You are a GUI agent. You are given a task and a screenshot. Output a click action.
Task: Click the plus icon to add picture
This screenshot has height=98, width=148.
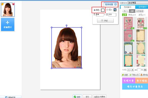point(7,23)
